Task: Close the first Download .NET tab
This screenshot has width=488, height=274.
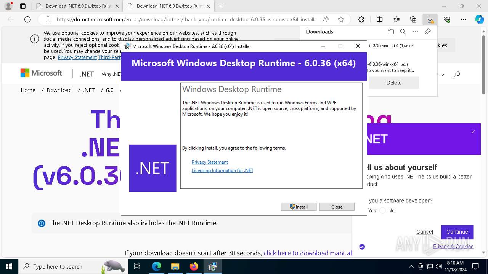Action: (x=117, y=6)
